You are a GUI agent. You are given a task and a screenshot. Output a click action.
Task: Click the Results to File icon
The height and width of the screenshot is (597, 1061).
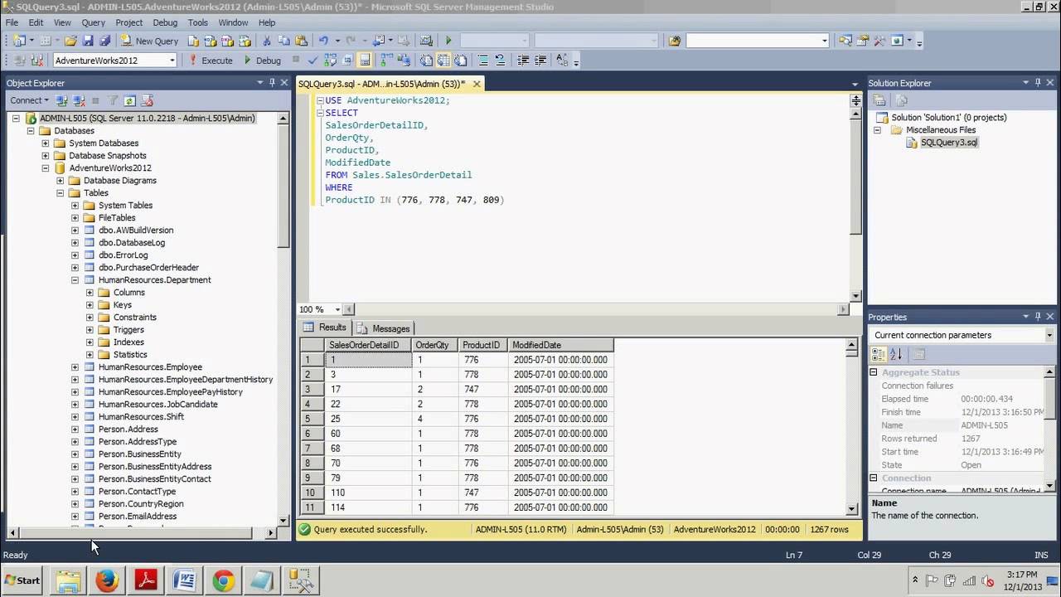461,61
